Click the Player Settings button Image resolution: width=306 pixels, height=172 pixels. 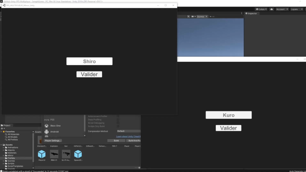click(x=53, y=141)
